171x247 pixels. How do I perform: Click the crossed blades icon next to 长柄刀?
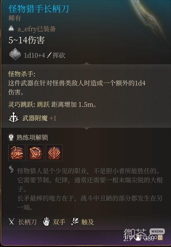coord(12,221)
